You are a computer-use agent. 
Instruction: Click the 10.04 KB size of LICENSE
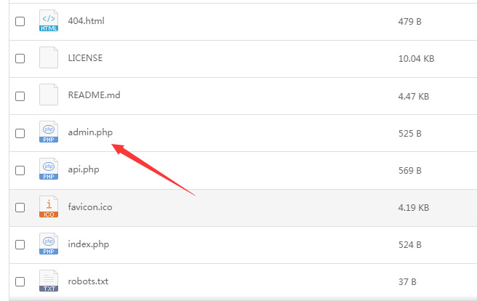416,58
